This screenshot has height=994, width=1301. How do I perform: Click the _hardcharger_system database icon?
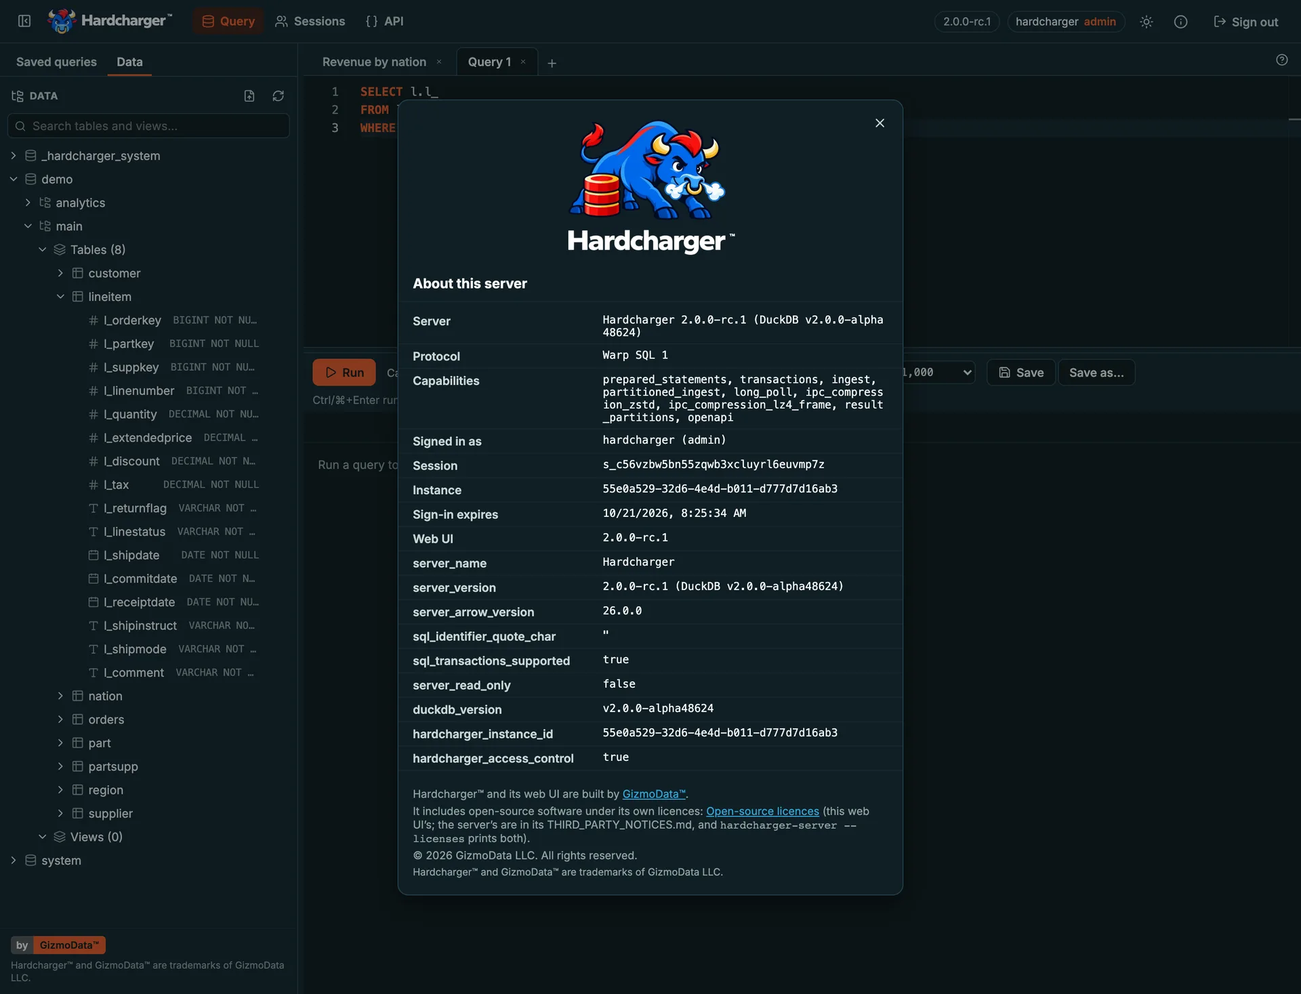[30, 156]
